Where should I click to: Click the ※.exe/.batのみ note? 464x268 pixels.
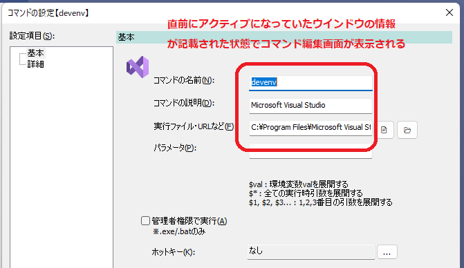[x=178, y=231]
